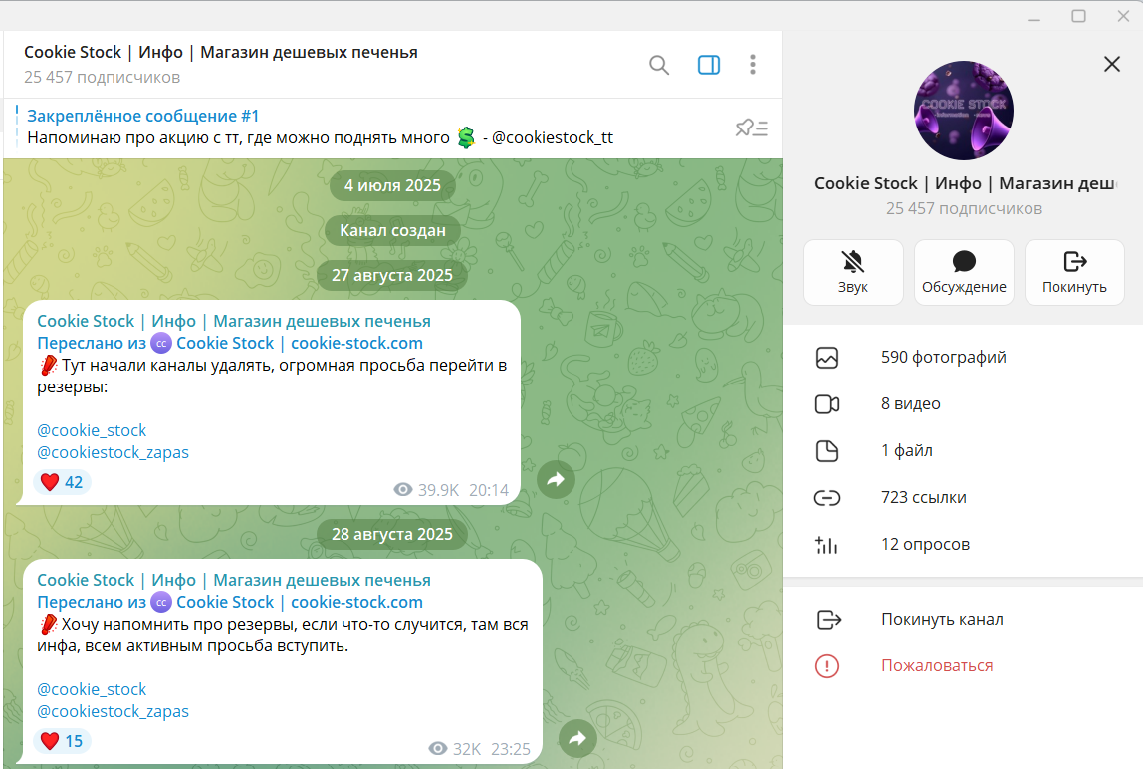Click the photos icon beside 590 фотографий
Screen dimensions: 1143x769
pos(826,358)
